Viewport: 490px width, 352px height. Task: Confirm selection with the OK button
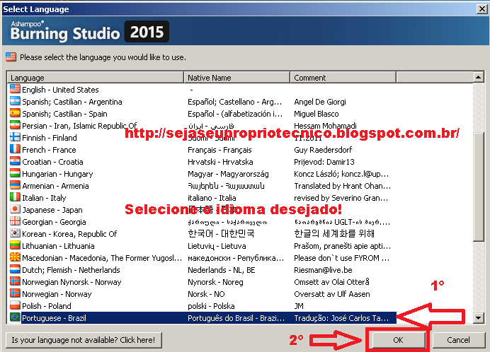tap(398, 340)
